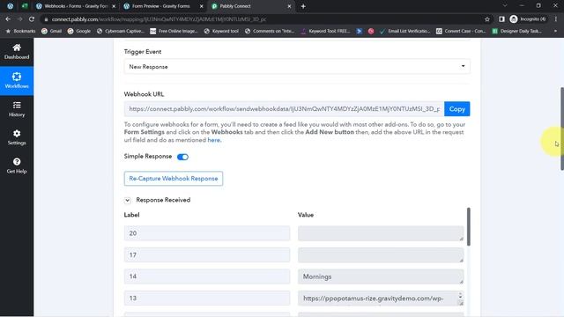This screenshot has width=564, height=317.
Task: Click the page vertical scrollbar
Action: [x=561, y=129]
